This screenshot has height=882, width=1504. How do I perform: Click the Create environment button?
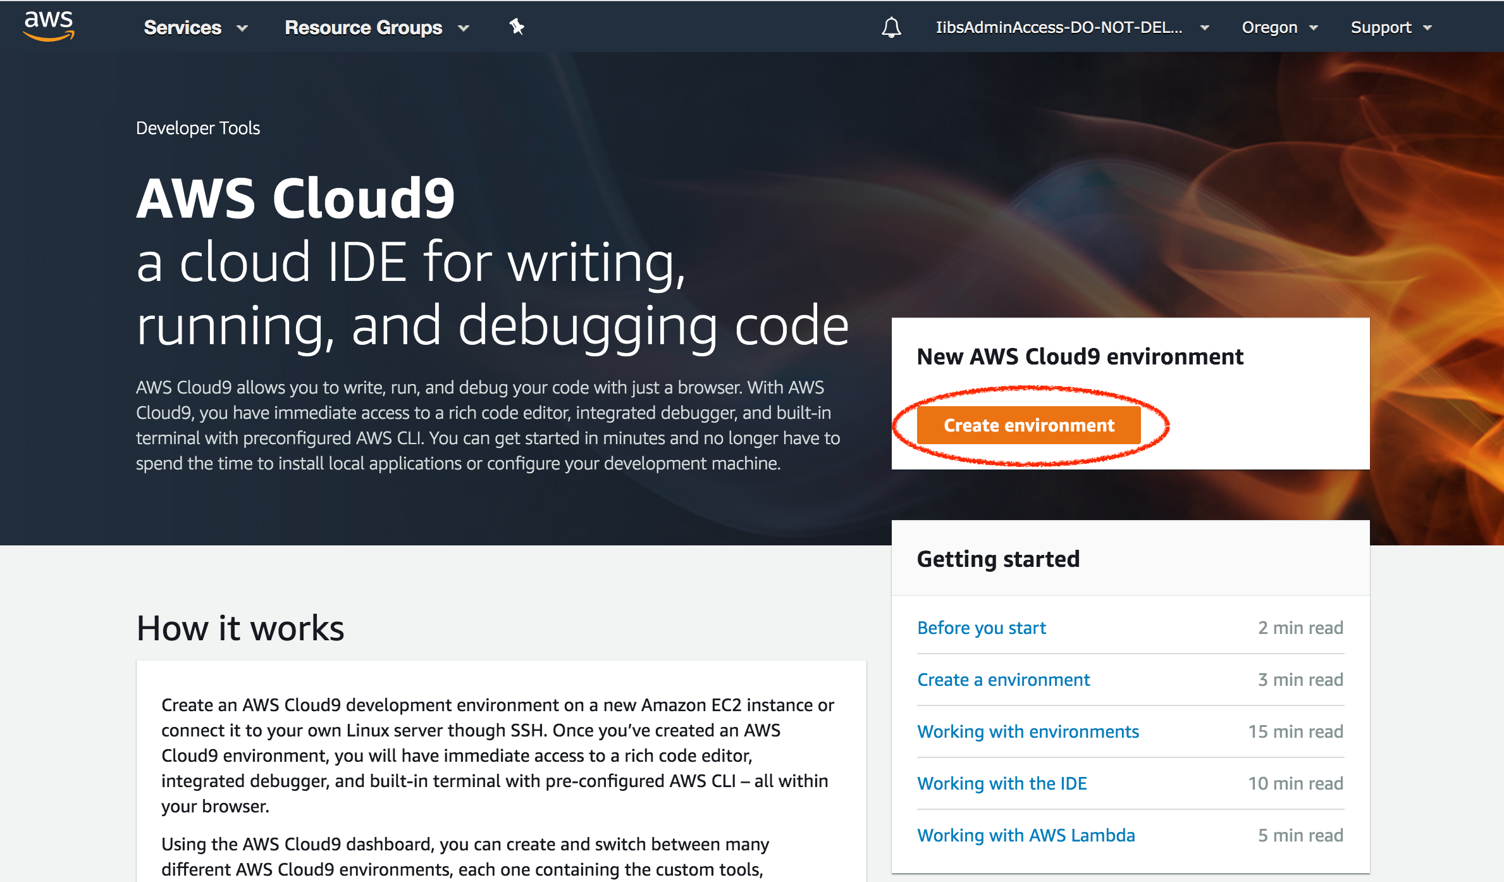pos(1028,425)
